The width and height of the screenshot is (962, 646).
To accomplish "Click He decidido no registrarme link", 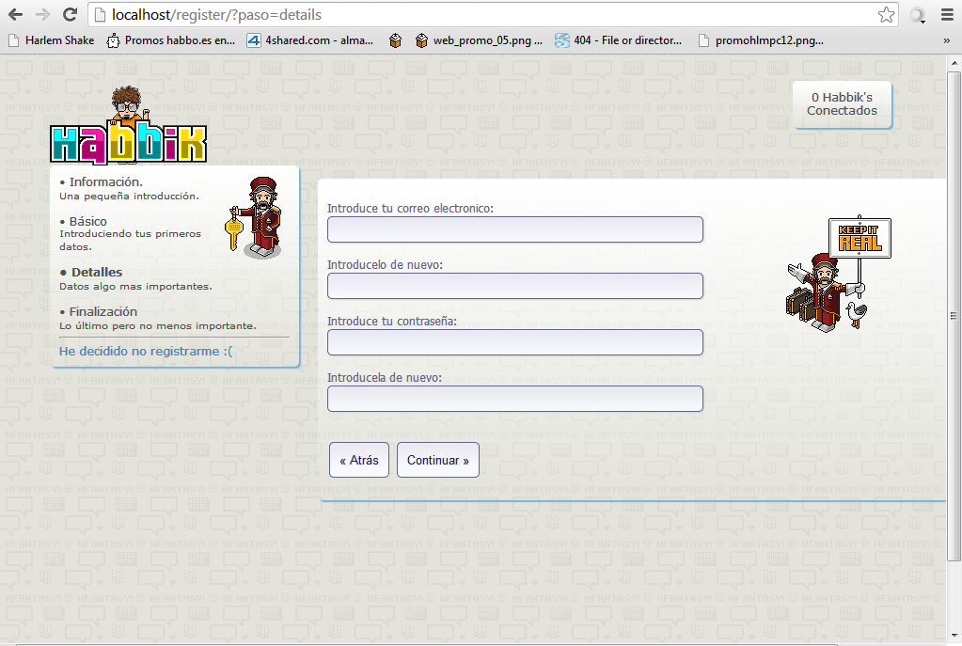I will (146, 351).
